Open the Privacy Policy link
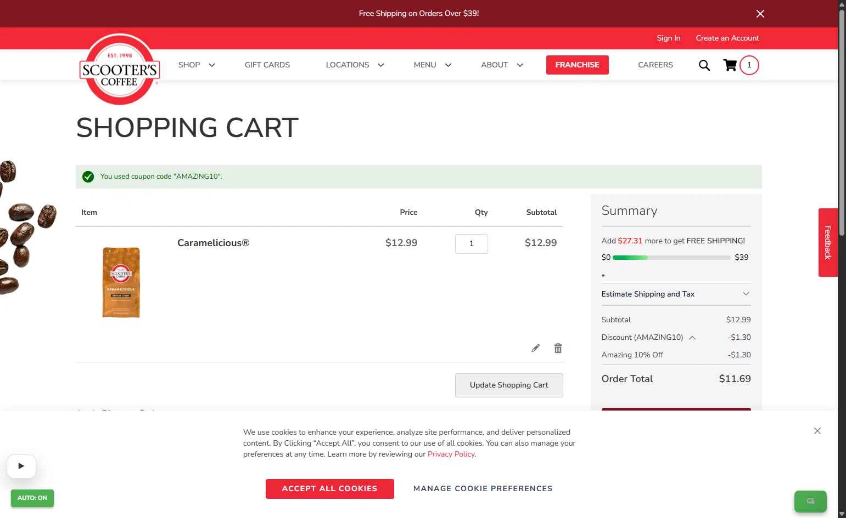This screenshot has width=846, height=518. tap(451, 454)
